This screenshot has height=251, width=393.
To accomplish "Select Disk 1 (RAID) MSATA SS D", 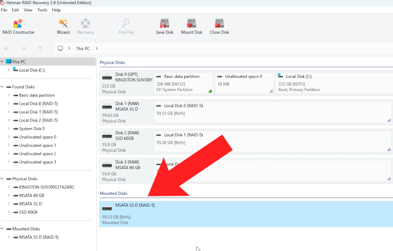I will 126,112.
